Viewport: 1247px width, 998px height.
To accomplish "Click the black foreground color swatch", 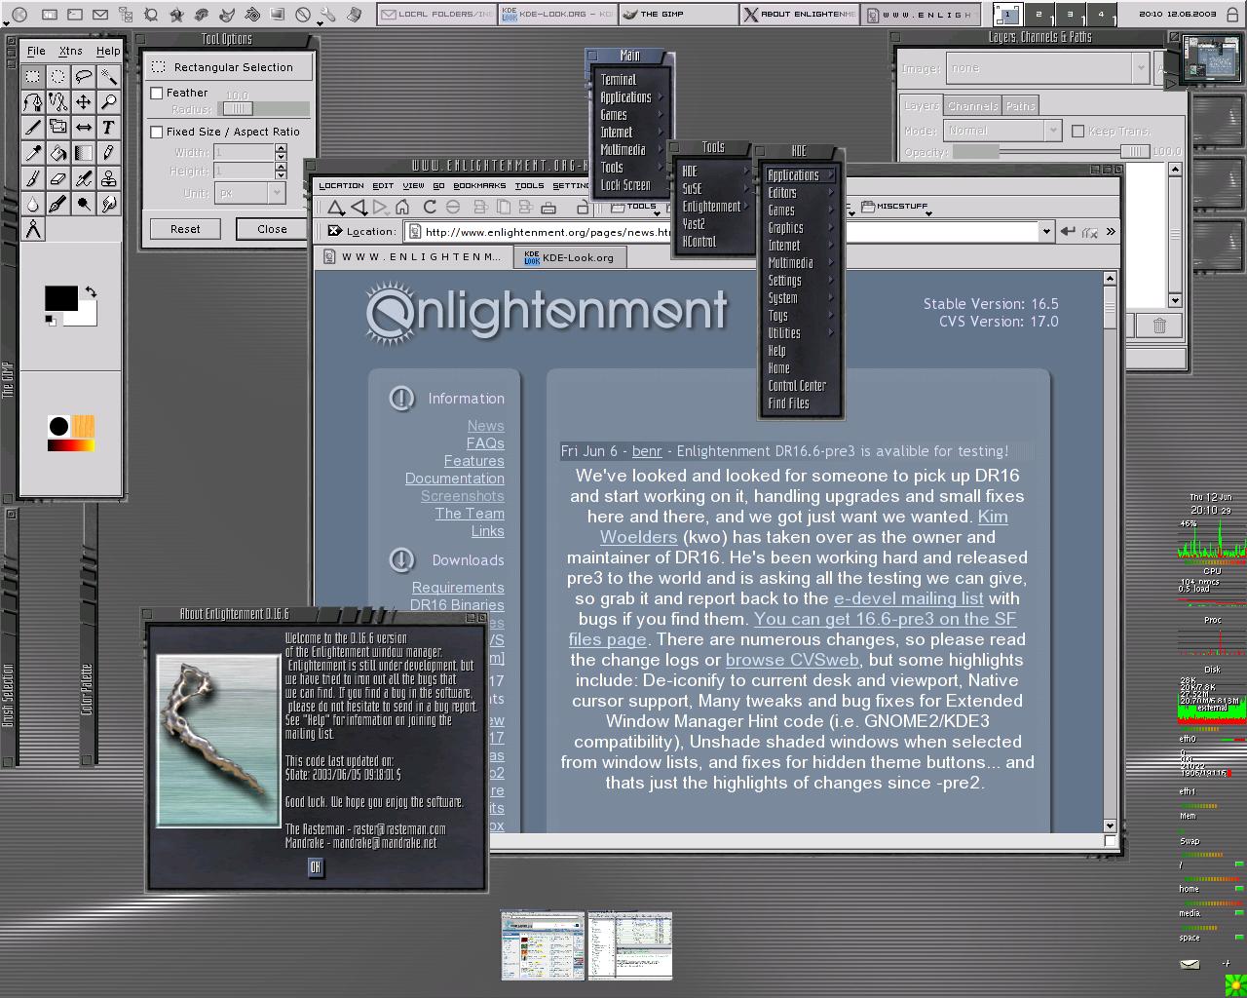I will tap(60, 298).
